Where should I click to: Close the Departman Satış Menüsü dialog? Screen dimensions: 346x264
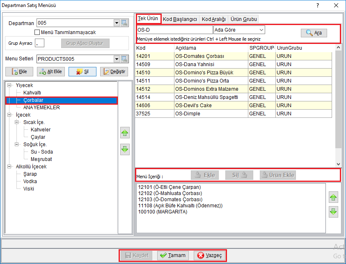point(336,5)
